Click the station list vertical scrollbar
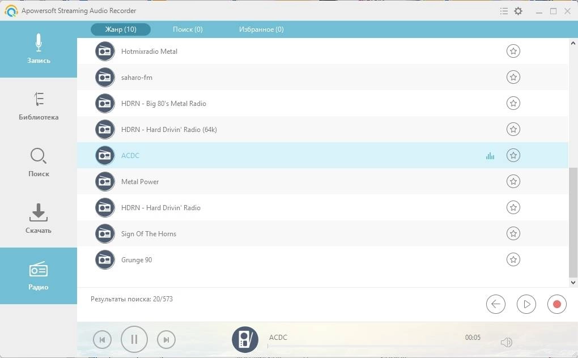 (573, 223)
